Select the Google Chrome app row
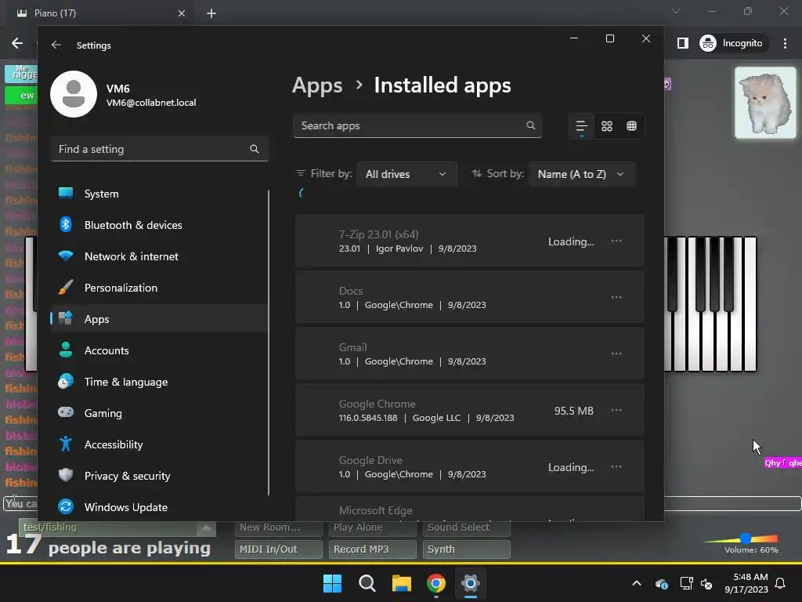802x602 pixels. pos(470,410)
